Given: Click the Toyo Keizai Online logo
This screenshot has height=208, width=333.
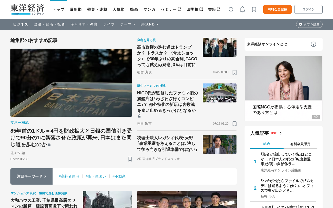Looking at the screenshot, I should click(x=27, y=9).
